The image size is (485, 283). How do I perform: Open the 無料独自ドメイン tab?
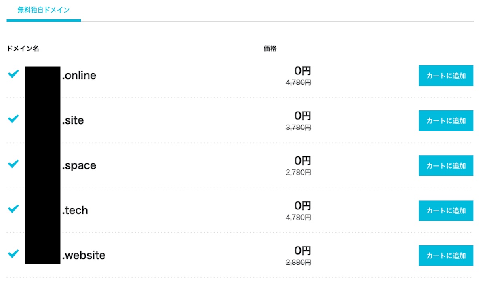pyautogui.click(x=44, y=10)
